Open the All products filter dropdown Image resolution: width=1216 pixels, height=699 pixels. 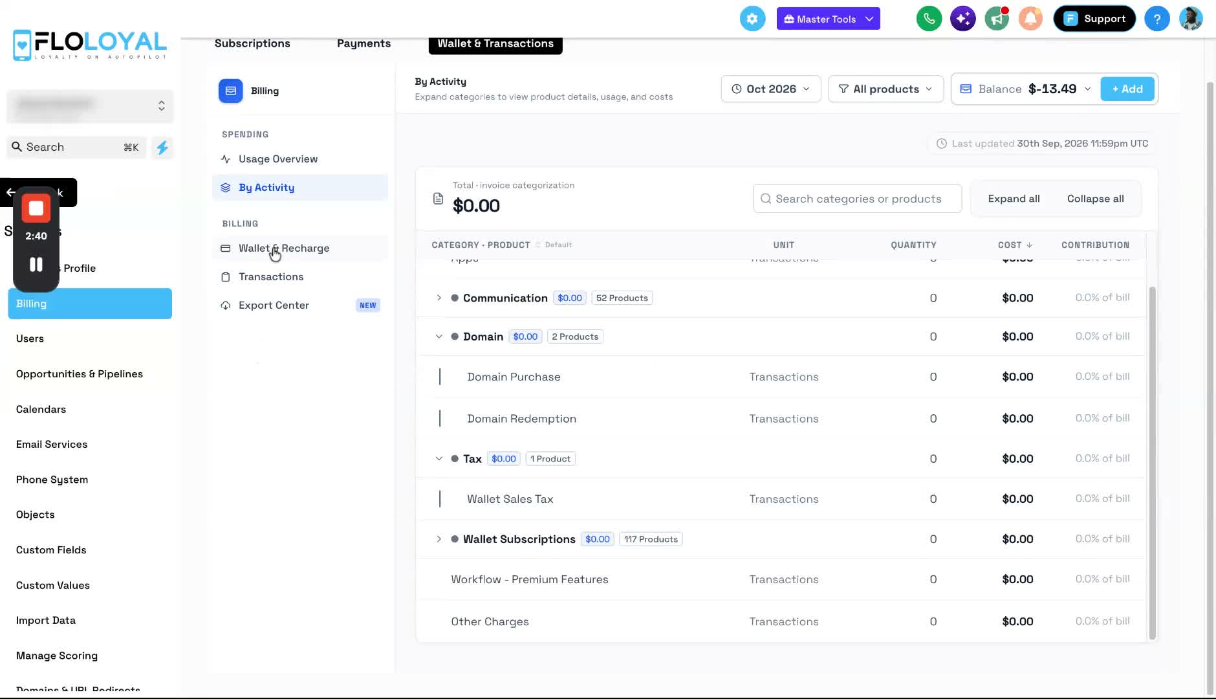click(885, 89)
